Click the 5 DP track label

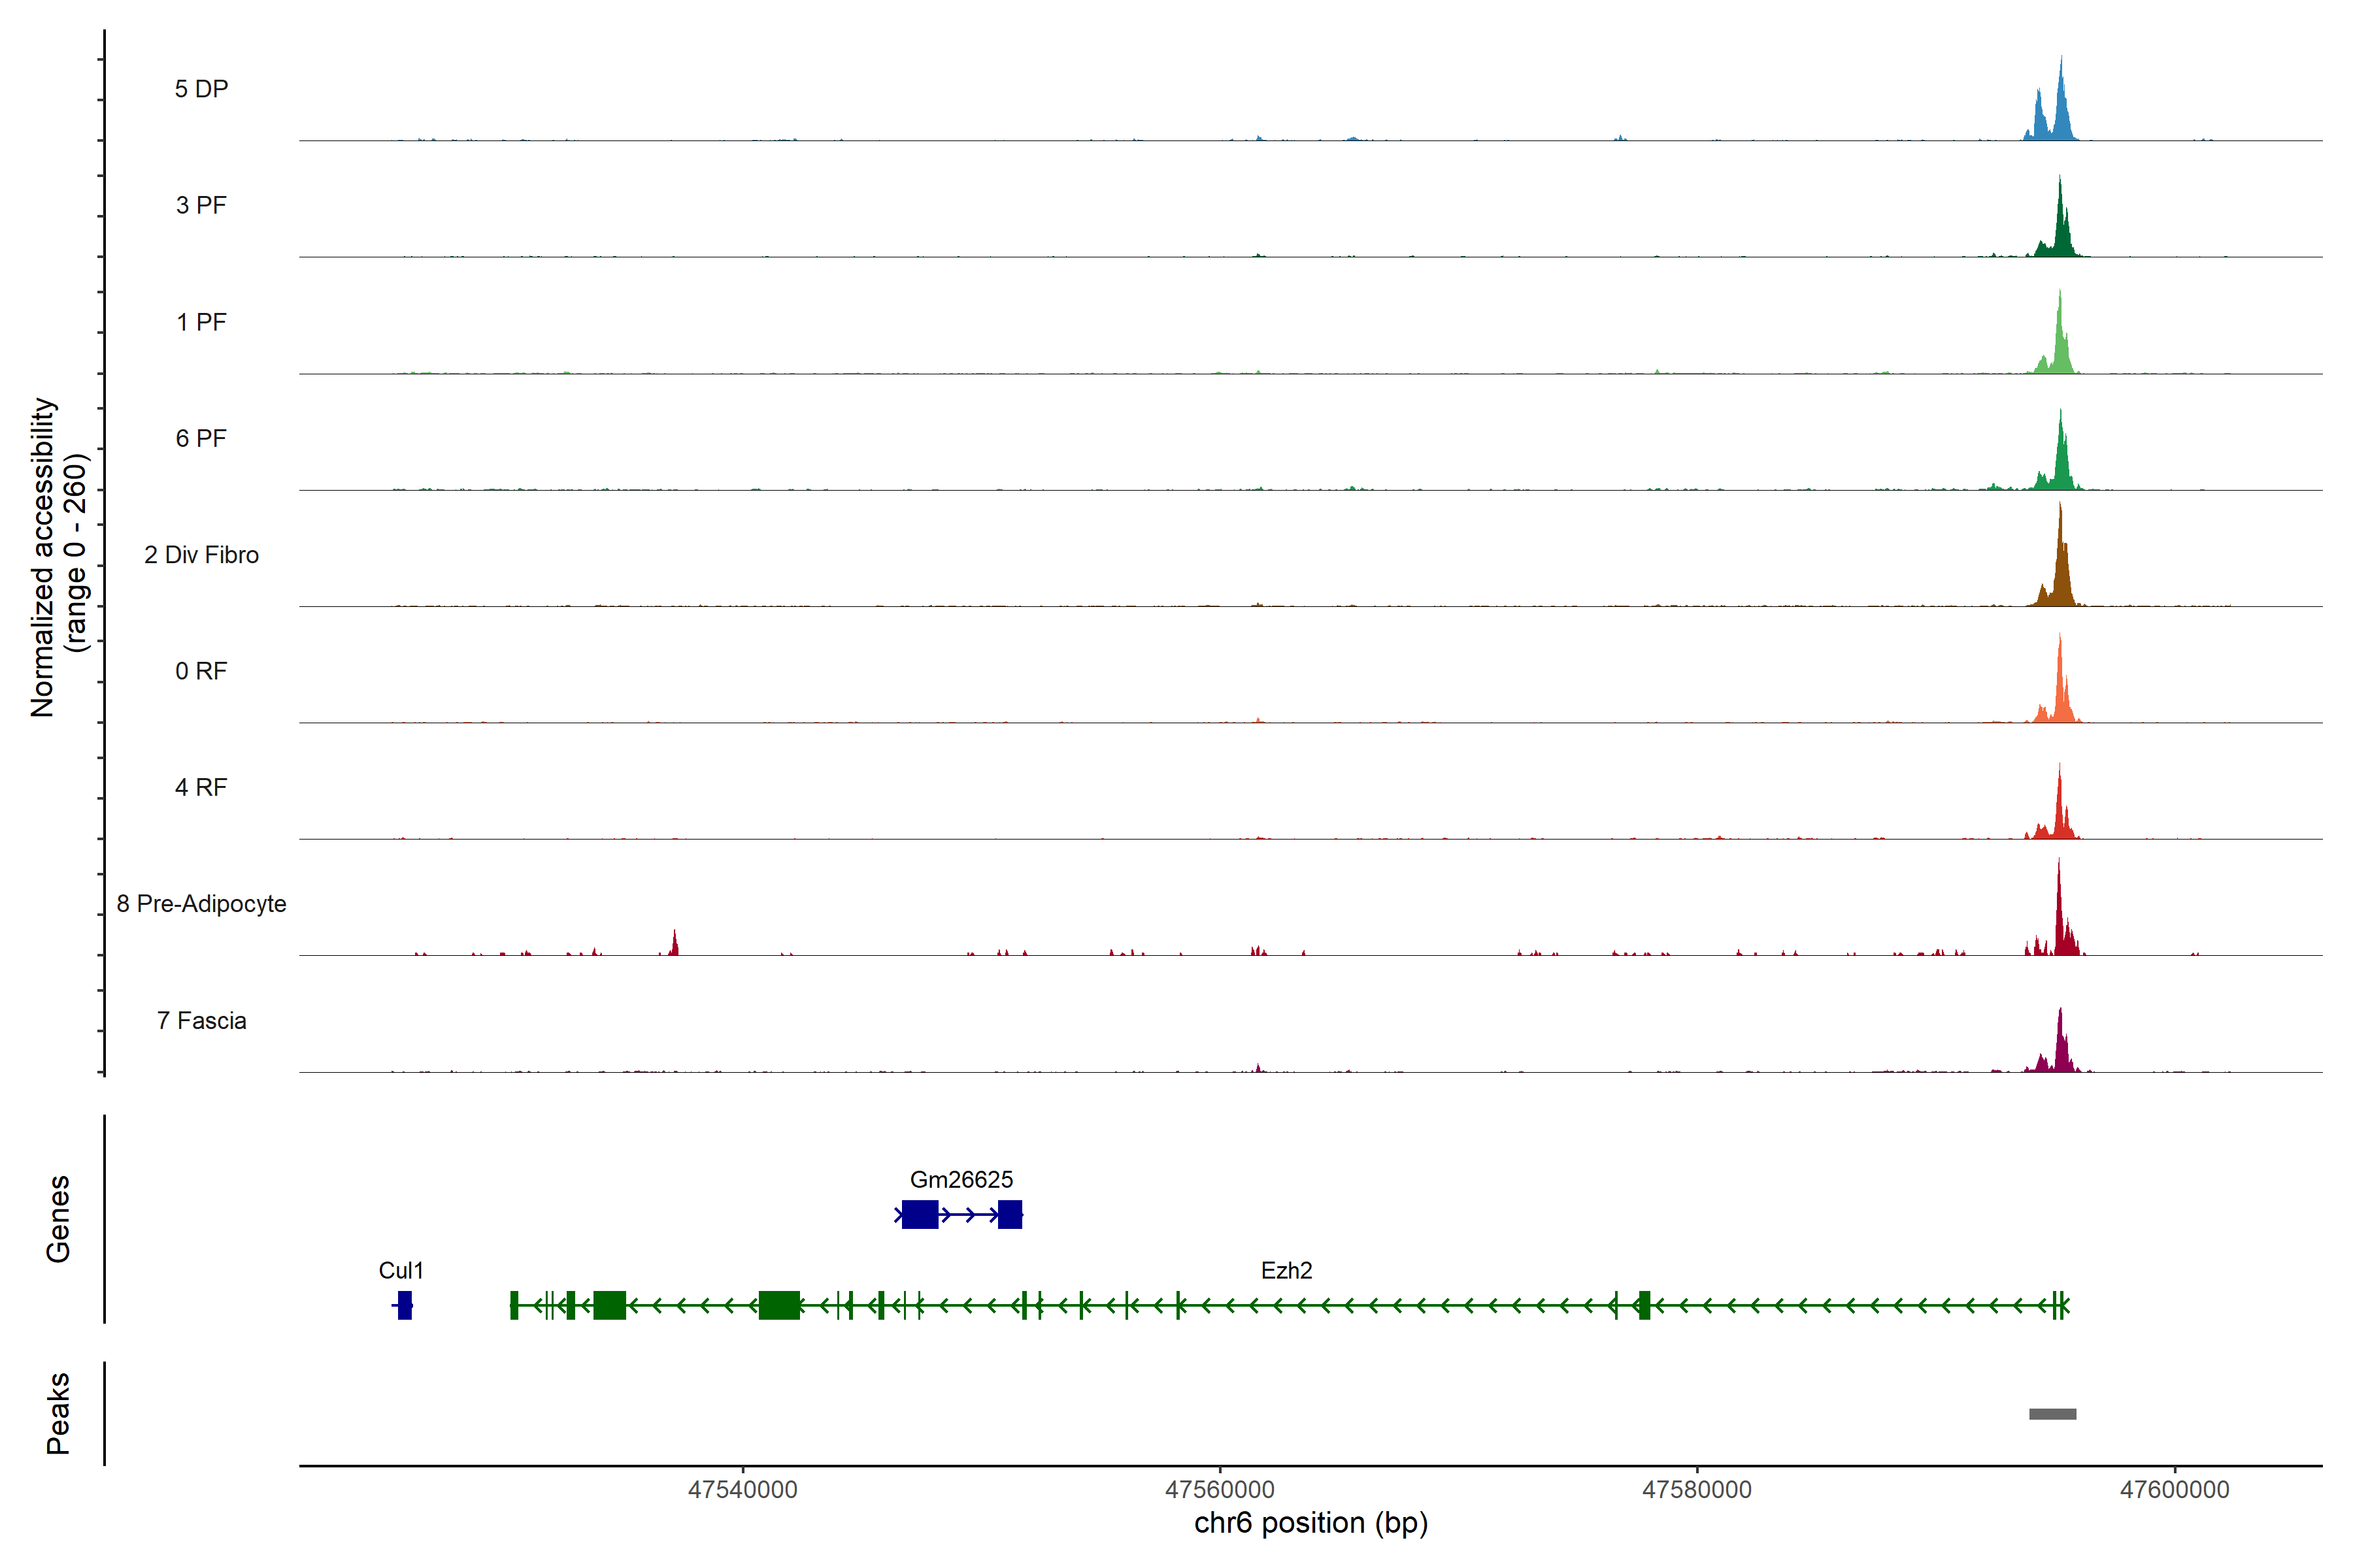201,89
